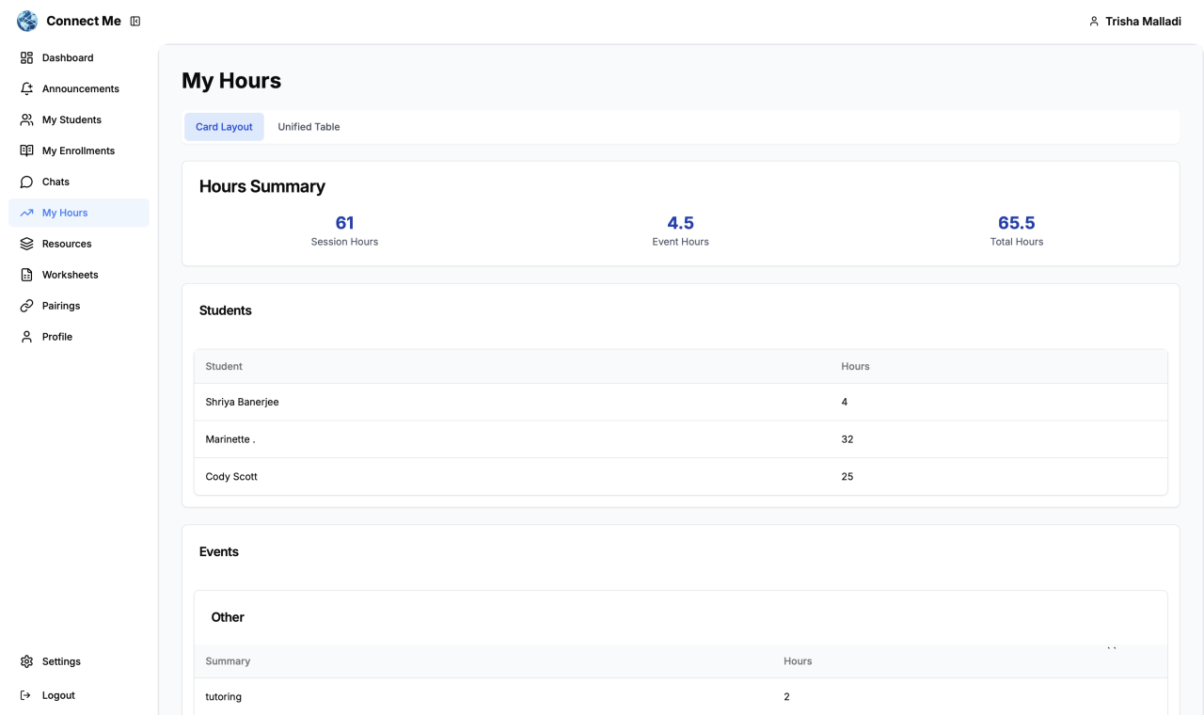Switch to the Unified Table tab
Viewport: 1204px width, 715px height.
[x=309, y=127]
